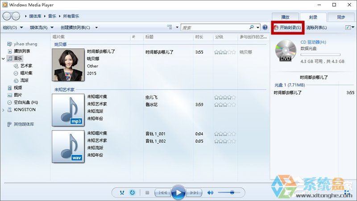Select 流派 in sidebar
Image resolution: width=357 pixels, height=201 pixels.
21,80
